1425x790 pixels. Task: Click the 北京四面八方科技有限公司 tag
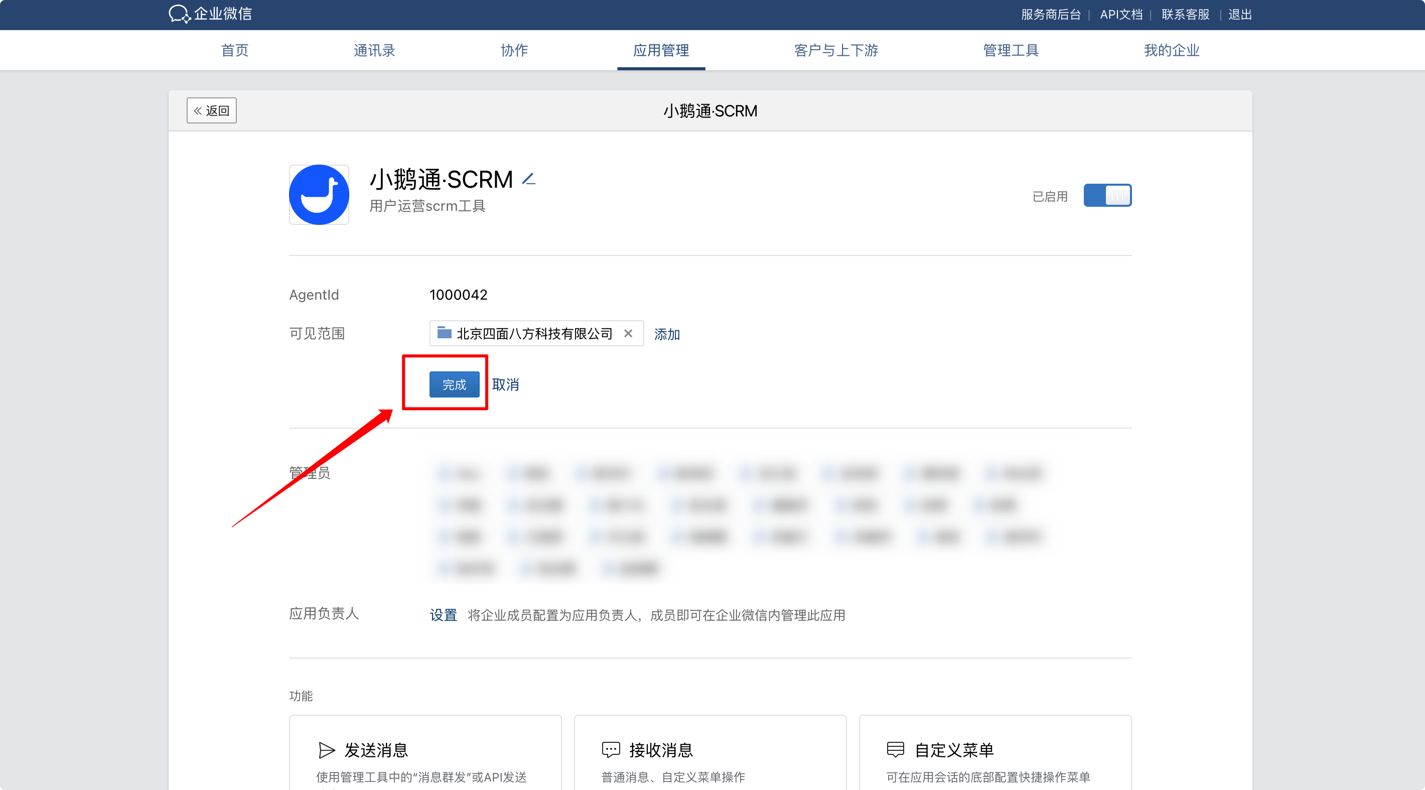point(536,333)
